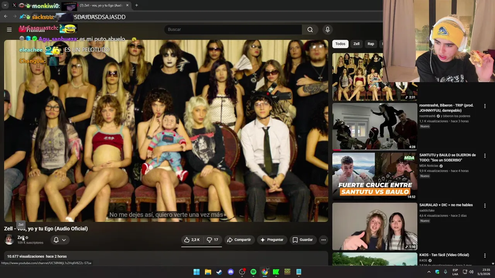Click the volume icon in system tray
The image size is (495, 278).
[471, 272]
